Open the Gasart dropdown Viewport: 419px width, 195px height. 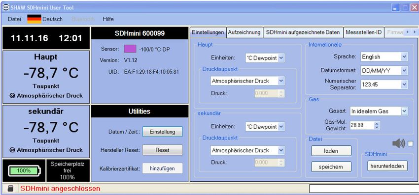[379, 111]
